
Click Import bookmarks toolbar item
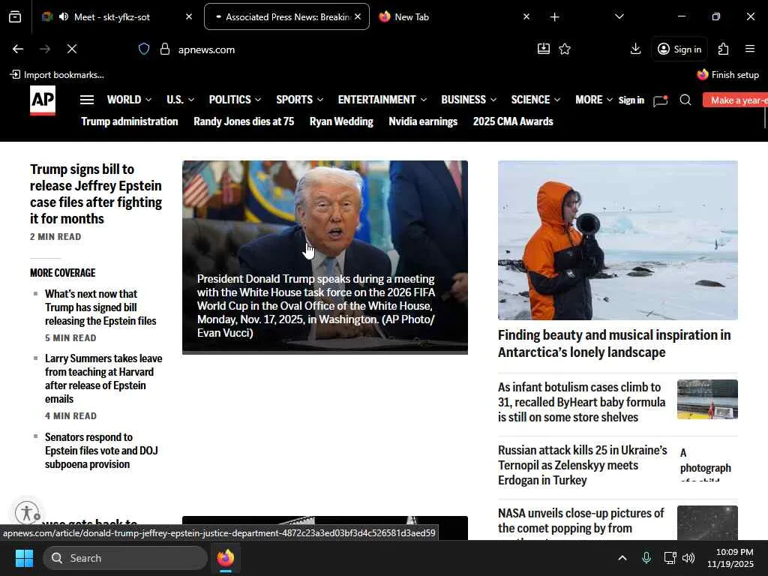click(x=57, y=74)
